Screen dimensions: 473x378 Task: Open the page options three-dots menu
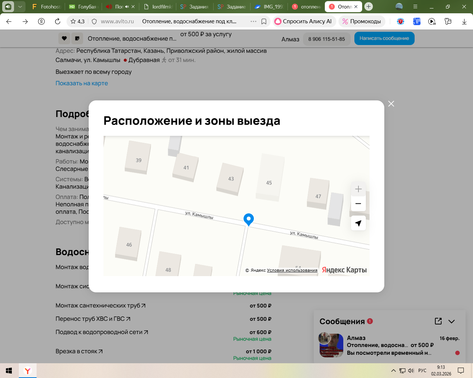click(253, 21)
